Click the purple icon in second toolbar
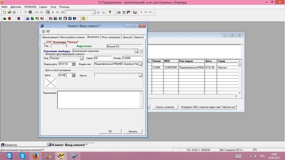 tap(19, 19)
